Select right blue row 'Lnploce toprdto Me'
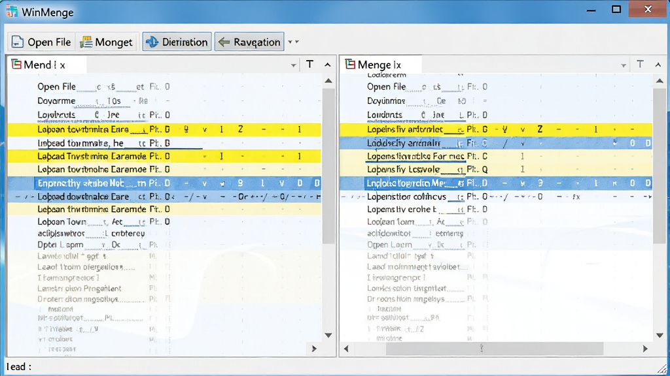This screenshot has width=670, height=376. [497, 183]
